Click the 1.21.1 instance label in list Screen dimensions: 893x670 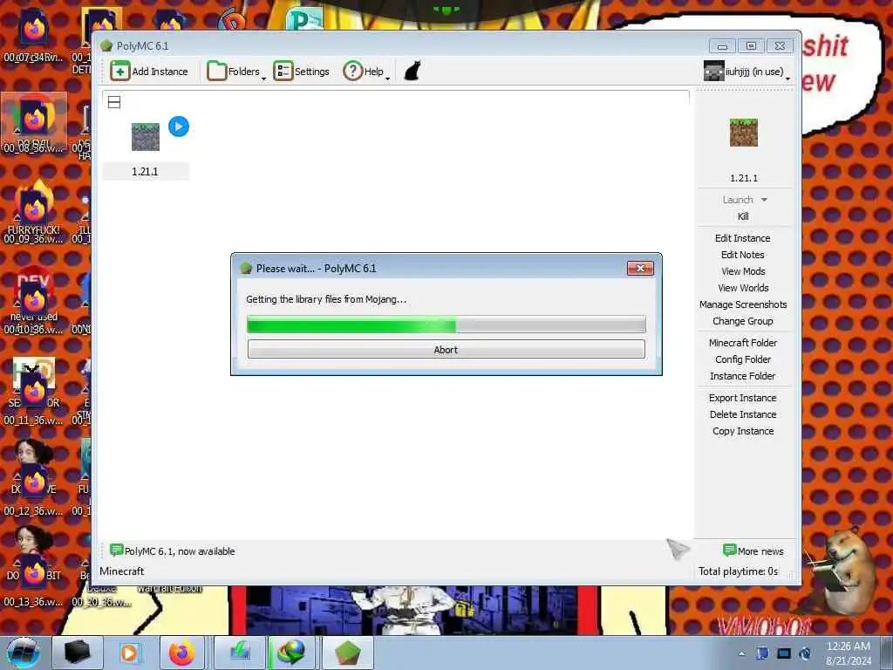pyautogui.click(x=146, y=172)
